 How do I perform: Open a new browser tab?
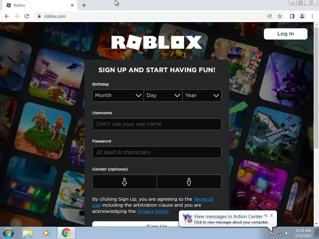[84, 5]
